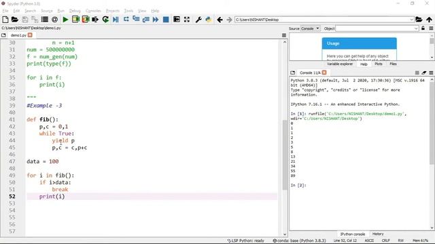Run the file with the green play button
The image size is (435, 244).
pos(65,20)
